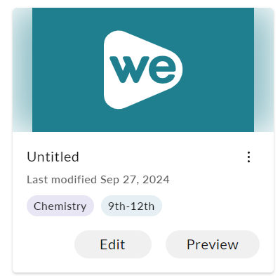Viewport: 280px width, 276px height.
Task: Click the Preview button
Action: tap(213, 244)
